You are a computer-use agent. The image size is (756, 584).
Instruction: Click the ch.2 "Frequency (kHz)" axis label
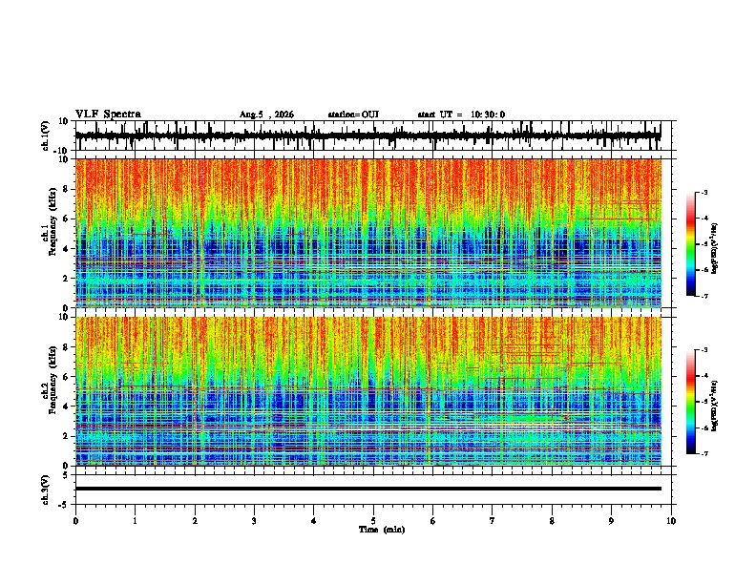52,380
